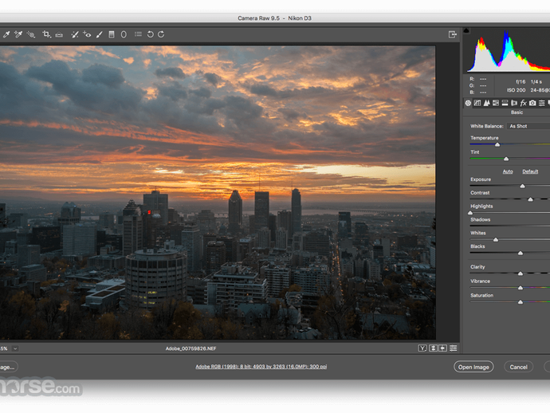Switch to the Detail tab
This screenshot has width=550, height=413.
point(486,103)
